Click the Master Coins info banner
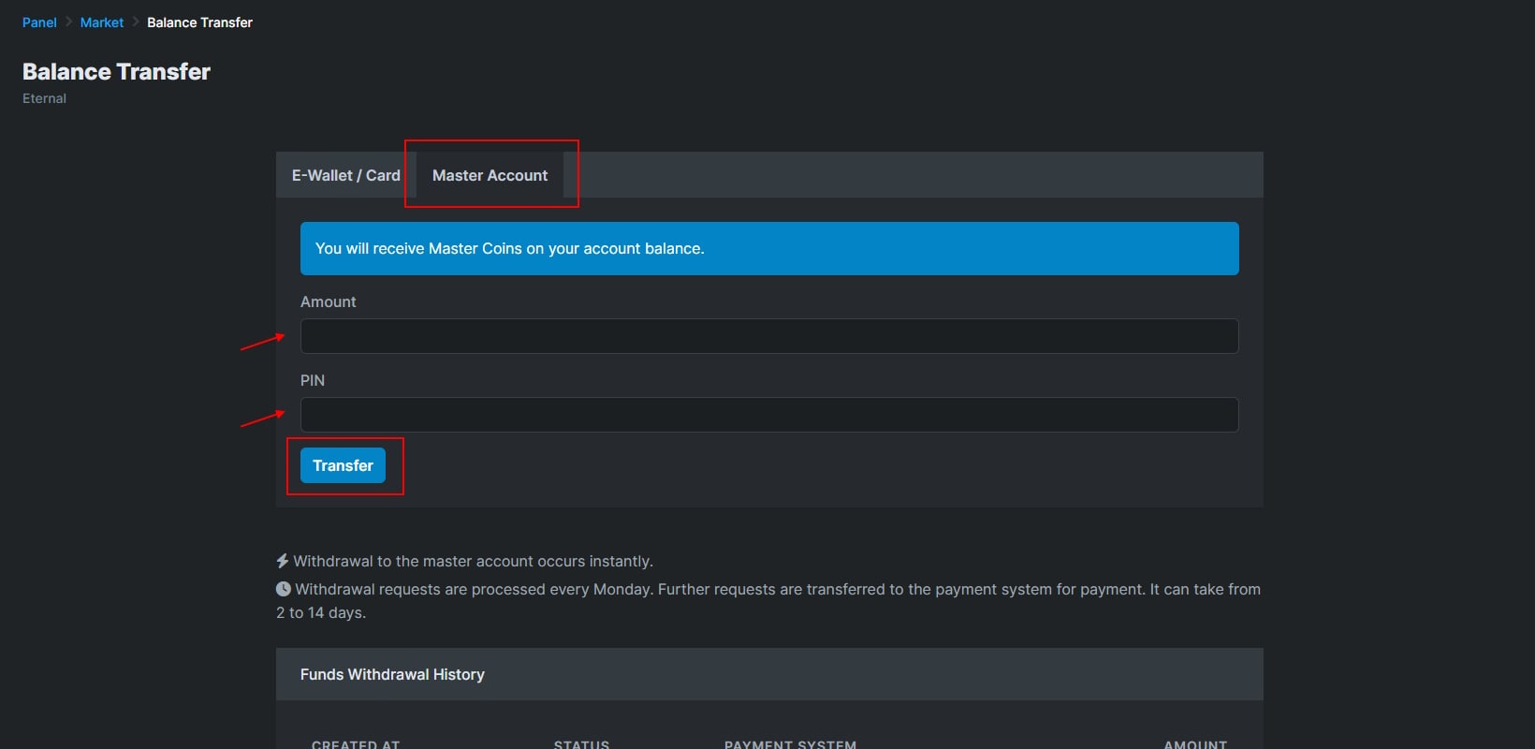Screen dimensions: 1535x749 [768, 248]
